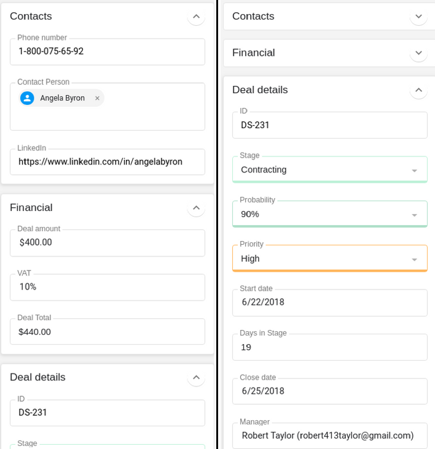Viewport: 435px width, 449px height.
Task: Open the Stage dropdown showing Contracting
Action: click(x=330, y=169)
